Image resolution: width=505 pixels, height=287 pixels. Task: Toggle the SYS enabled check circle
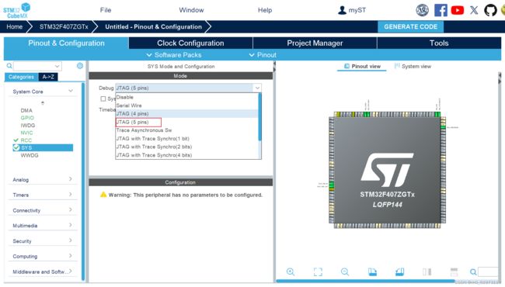[x=16, y=147]
